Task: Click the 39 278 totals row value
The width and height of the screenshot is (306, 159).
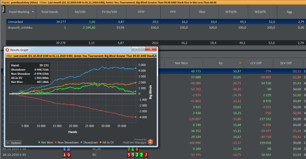Action: [x=61, y=43]
